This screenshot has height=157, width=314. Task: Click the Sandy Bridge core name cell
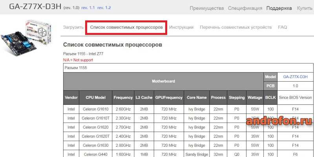[197, 154]
